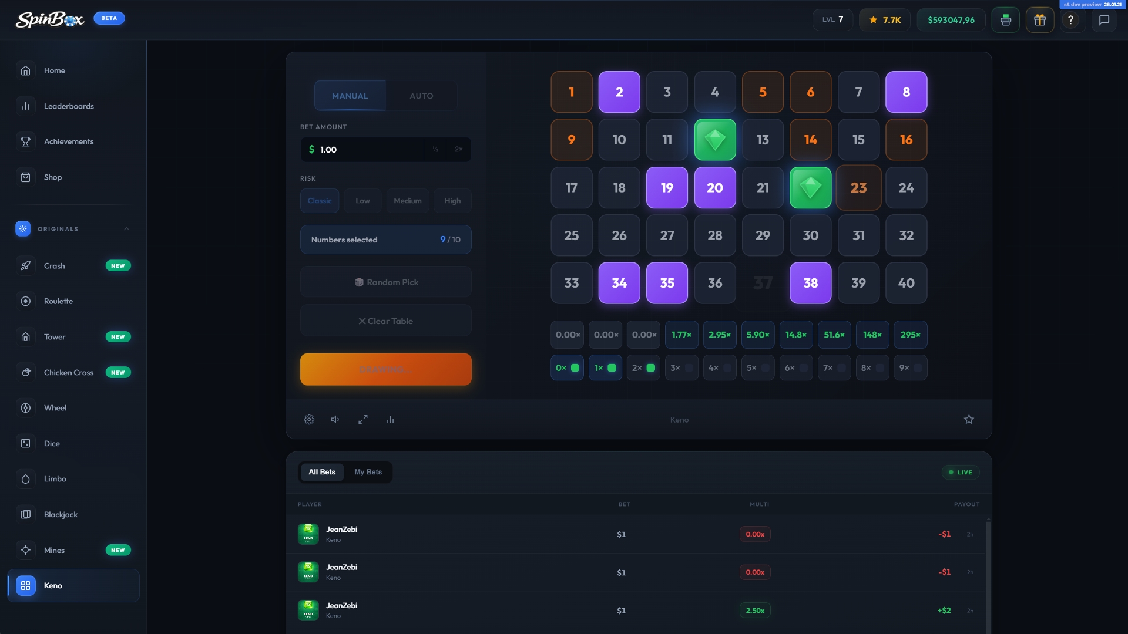Double the bet with 2× button
Screen dimensions: 1128x634
click(x=458, y=150)
